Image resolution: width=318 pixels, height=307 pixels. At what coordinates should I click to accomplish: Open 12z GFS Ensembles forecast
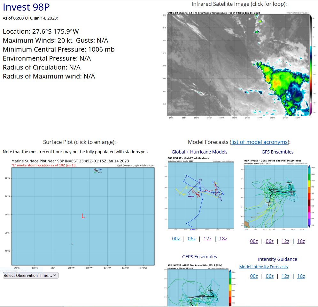(285, 241)
